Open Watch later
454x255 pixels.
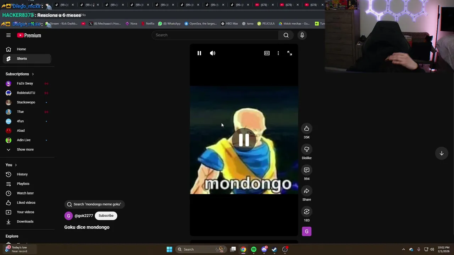[x=27, y=193]
